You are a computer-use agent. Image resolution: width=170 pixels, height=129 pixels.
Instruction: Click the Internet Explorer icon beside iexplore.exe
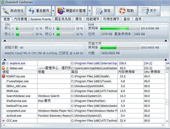(3, 63)
